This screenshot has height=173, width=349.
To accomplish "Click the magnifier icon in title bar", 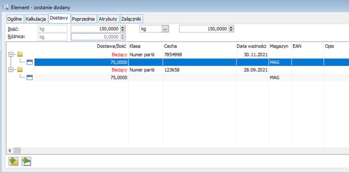I will pos(5,7).
